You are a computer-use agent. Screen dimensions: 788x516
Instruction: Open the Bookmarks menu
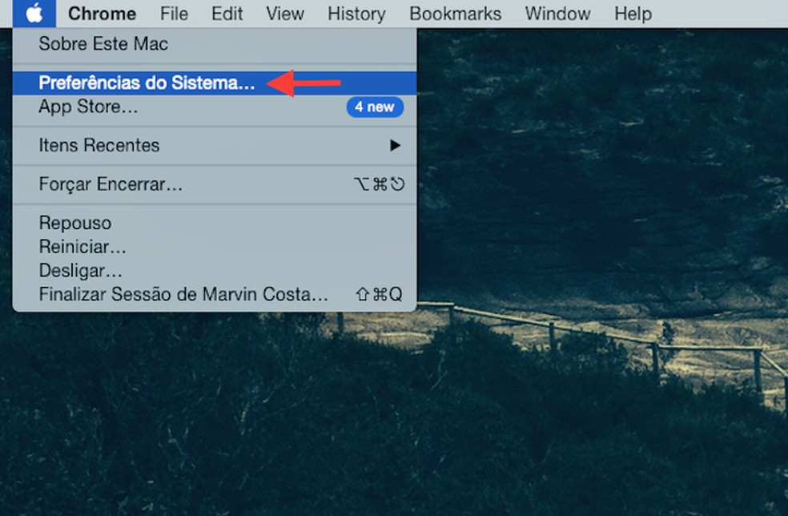coord(455,13)
